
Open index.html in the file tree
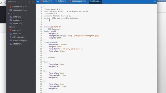tap(15, 30)
